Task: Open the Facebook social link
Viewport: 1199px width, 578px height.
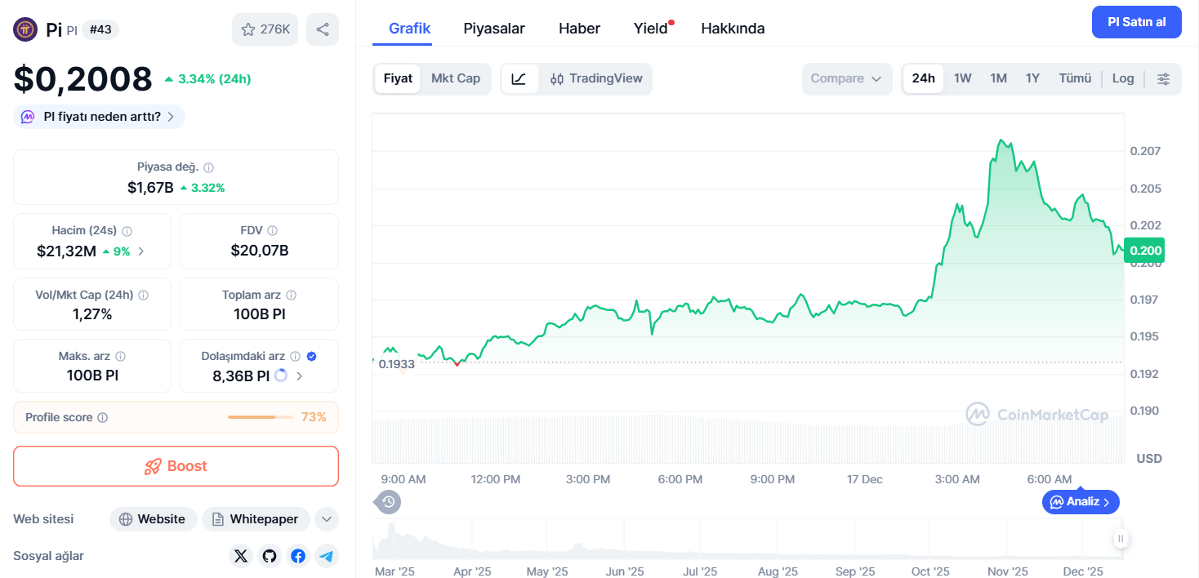Action: pos(298,556)
